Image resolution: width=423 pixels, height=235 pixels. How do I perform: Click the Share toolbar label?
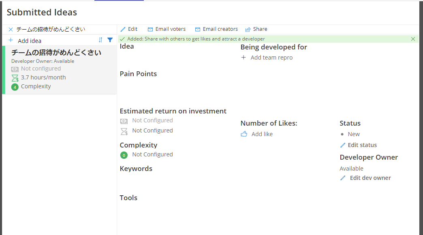pyautogui.click(x=260, y=29)
